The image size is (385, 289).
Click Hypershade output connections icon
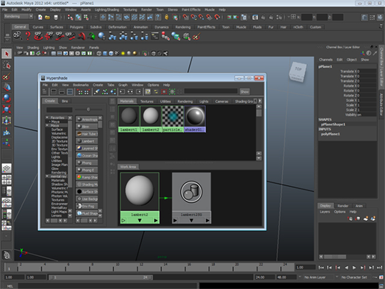(x=138, y=92)
